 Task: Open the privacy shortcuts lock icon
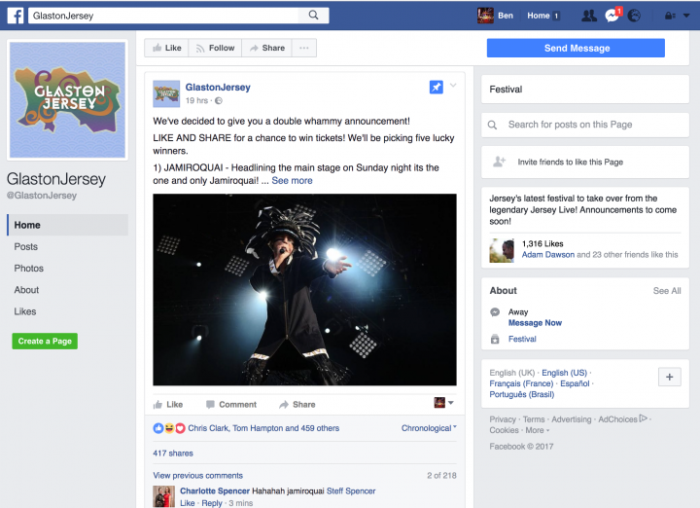[x=670, y=17]
